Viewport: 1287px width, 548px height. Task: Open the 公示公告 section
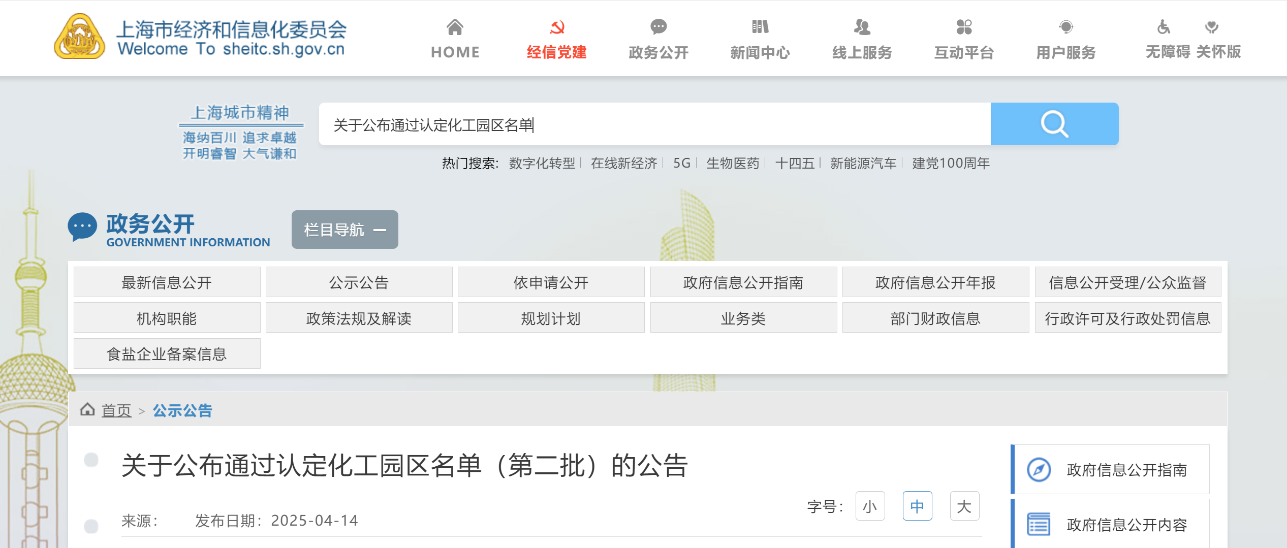pyautogui.click(x=358, y=282)
